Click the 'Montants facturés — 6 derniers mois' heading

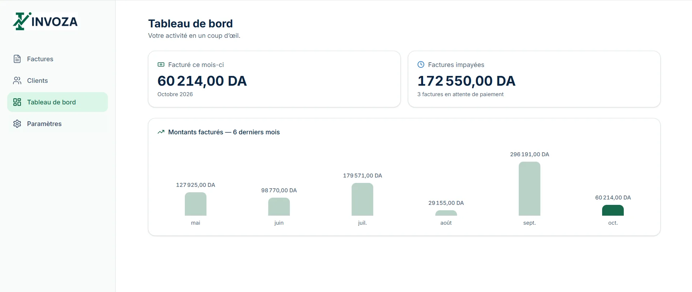click(224, 132)
